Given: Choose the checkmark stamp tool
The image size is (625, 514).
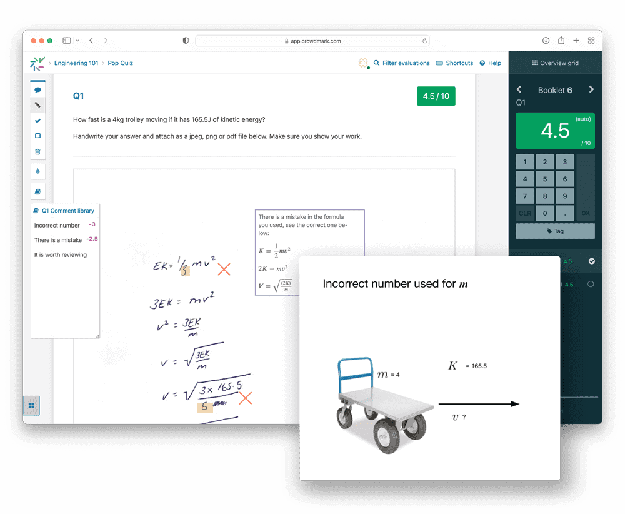Looking at the screenshot, I should point(37,120).
